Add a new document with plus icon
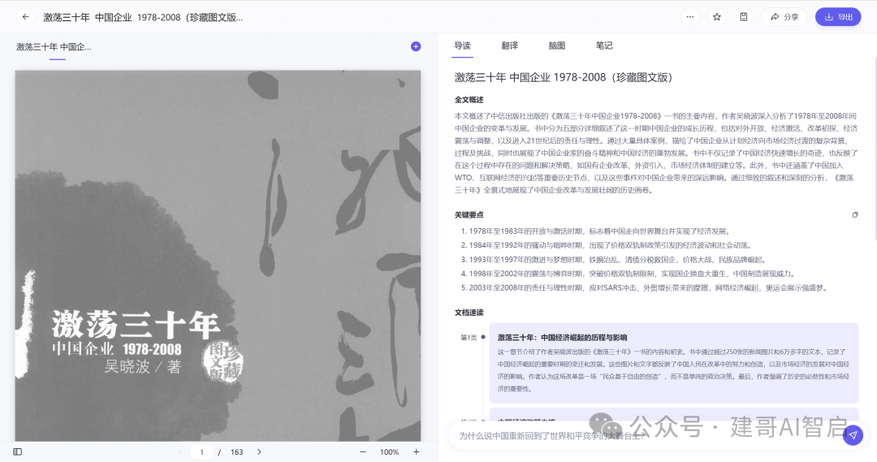The width and height of the screenshot is (877, 462). pyautogui.click(x=416, y=46)
